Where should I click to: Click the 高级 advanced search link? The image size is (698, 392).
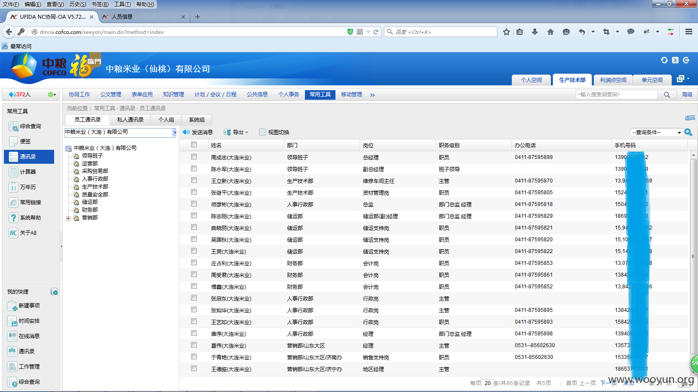687,95
